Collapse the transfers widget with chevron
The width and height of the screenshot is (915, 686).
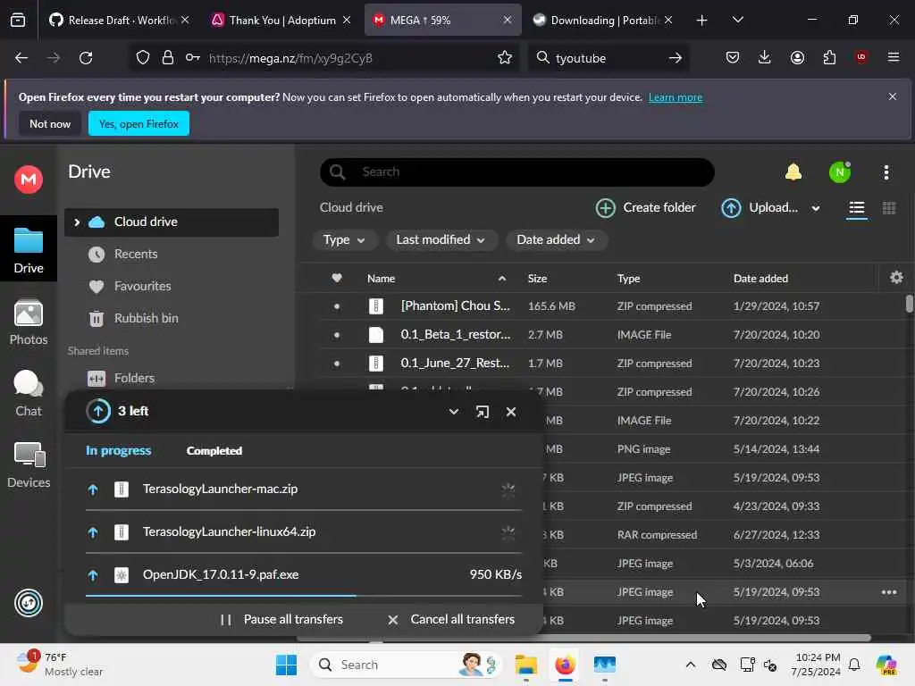(x=453, y=412)
